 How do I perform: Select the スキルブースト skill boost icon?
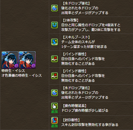[55, 42]
